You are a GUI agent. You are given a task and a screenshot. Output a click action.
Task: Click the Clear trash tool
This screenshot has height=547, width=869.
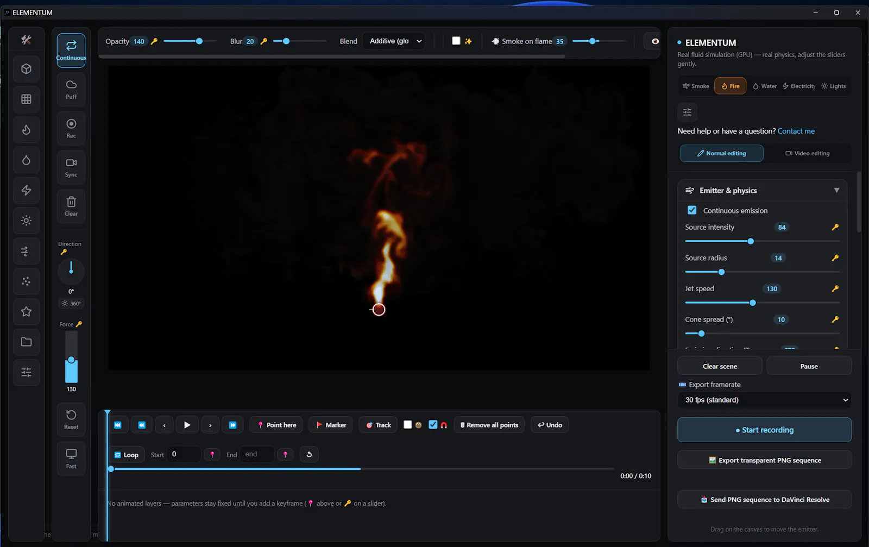pos(71,206)
